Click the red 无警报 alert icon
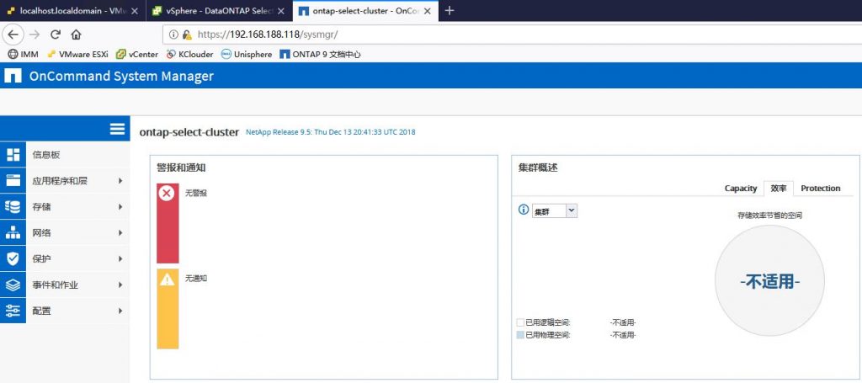Screen dimensions: 862x383 (167, 193)
